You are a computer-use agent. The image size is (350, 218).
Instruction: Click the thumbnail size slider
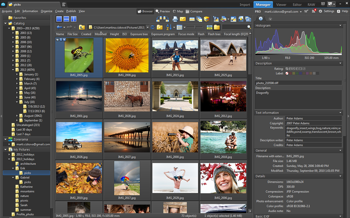click(x=195, y=27)
